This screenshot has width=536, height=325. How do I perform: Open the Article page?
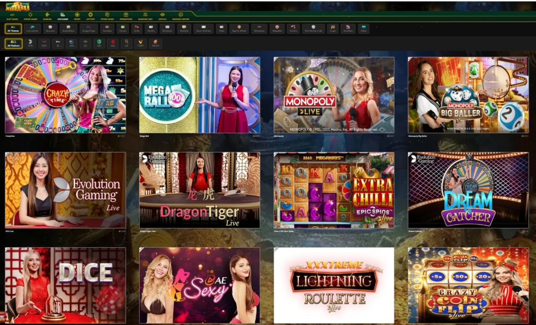pos(162,16)
